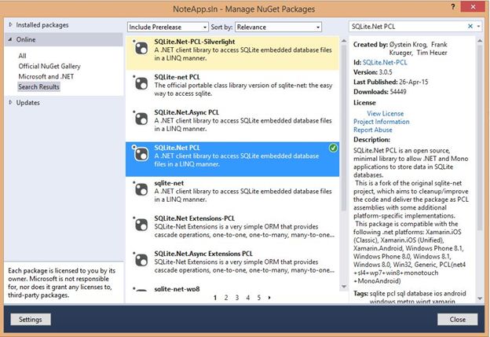Image resolution: width=490 pixels, height=337 pixels.
Task: Click the selected SQLite.Net PCL package icon
Action: tap(141, 154)
